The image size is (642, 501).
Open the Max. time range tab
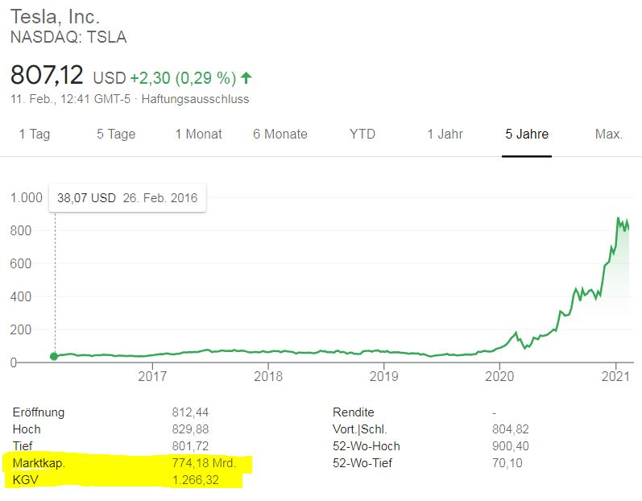608,134
